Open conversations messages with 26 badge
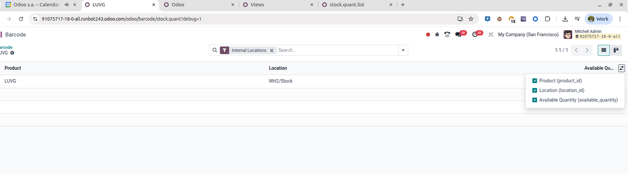The image size is (628, 174). click(459, 35)
